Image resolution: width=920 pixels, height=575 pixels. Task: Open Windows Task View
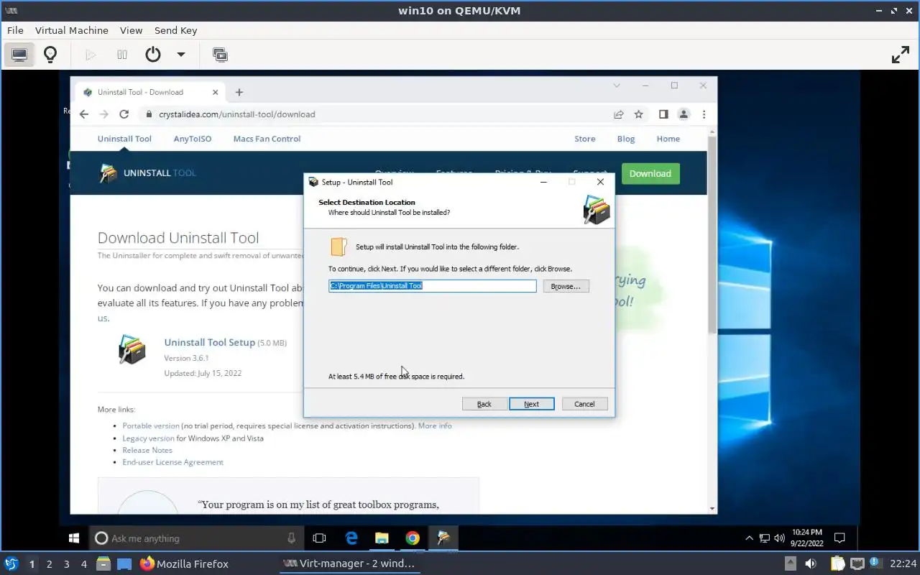tap(320, 538)
